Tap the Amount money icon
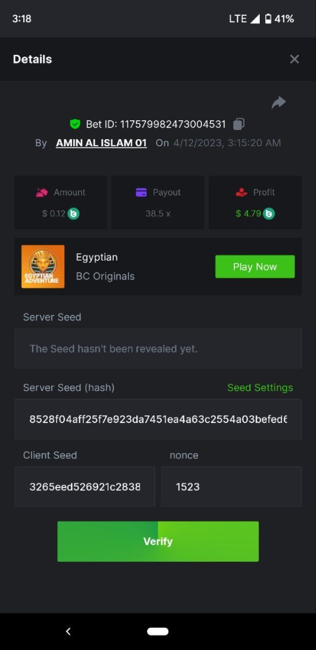 [42, 192]
